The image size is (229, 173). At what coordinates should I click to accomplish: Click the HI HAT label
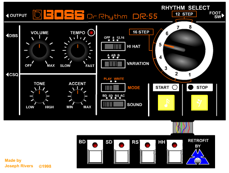[134, 47]
